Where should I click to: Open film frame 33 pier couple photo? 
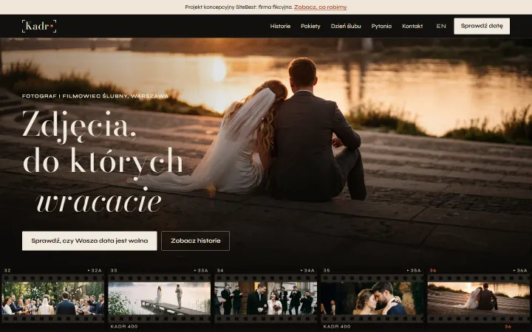click(x=159, y=298)
